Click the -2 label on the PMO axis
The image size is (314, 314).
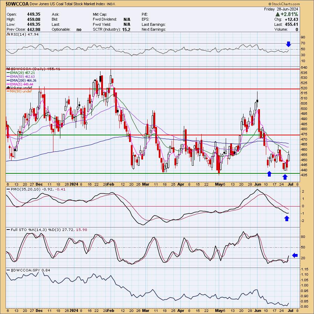[302, 221]
